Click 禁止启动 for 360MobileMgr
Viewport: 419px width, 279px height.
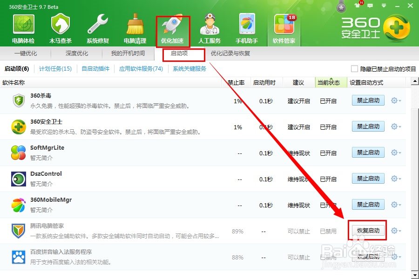coord(368,205)
